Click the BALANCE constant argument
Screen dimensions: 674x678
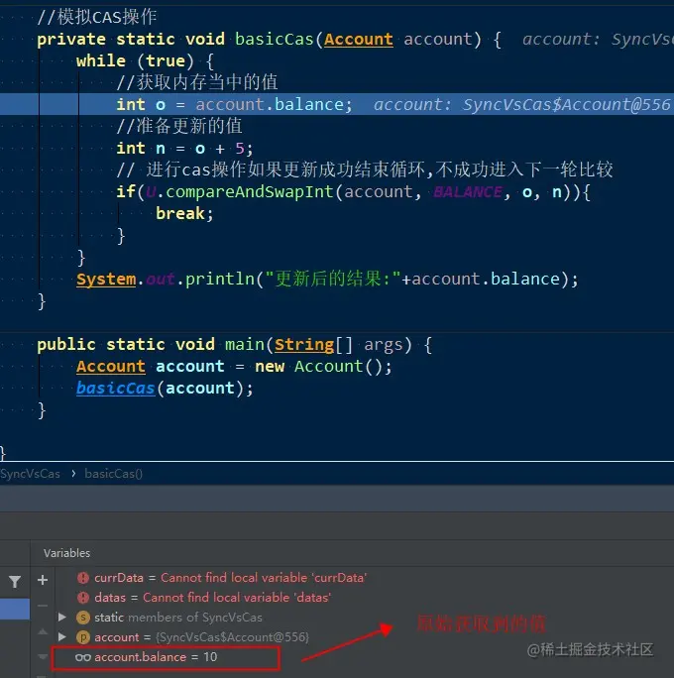tap(468, 191)
